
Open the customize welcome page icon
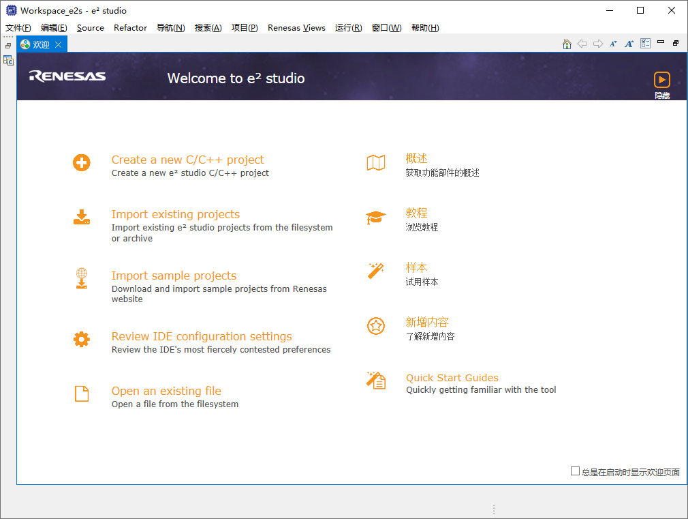coord(644,44)
